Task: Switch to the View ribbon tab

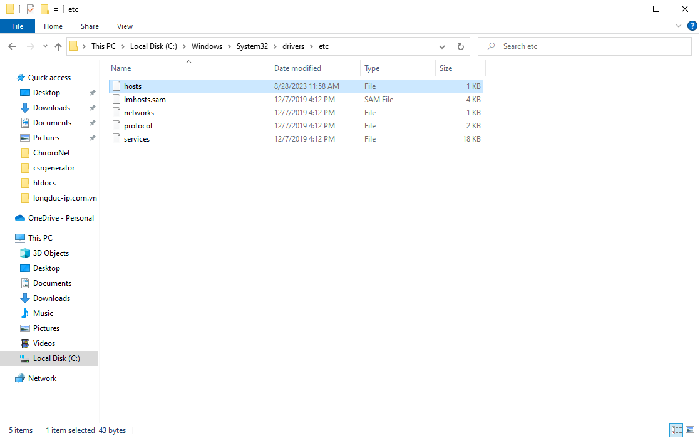Action: 125,26
